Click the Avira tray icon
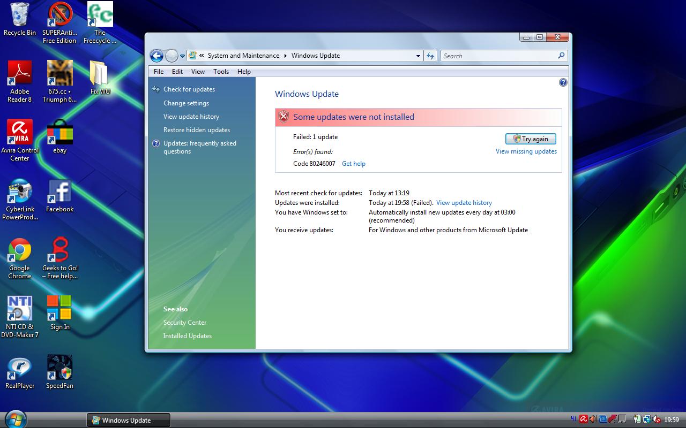 point(584,420)
